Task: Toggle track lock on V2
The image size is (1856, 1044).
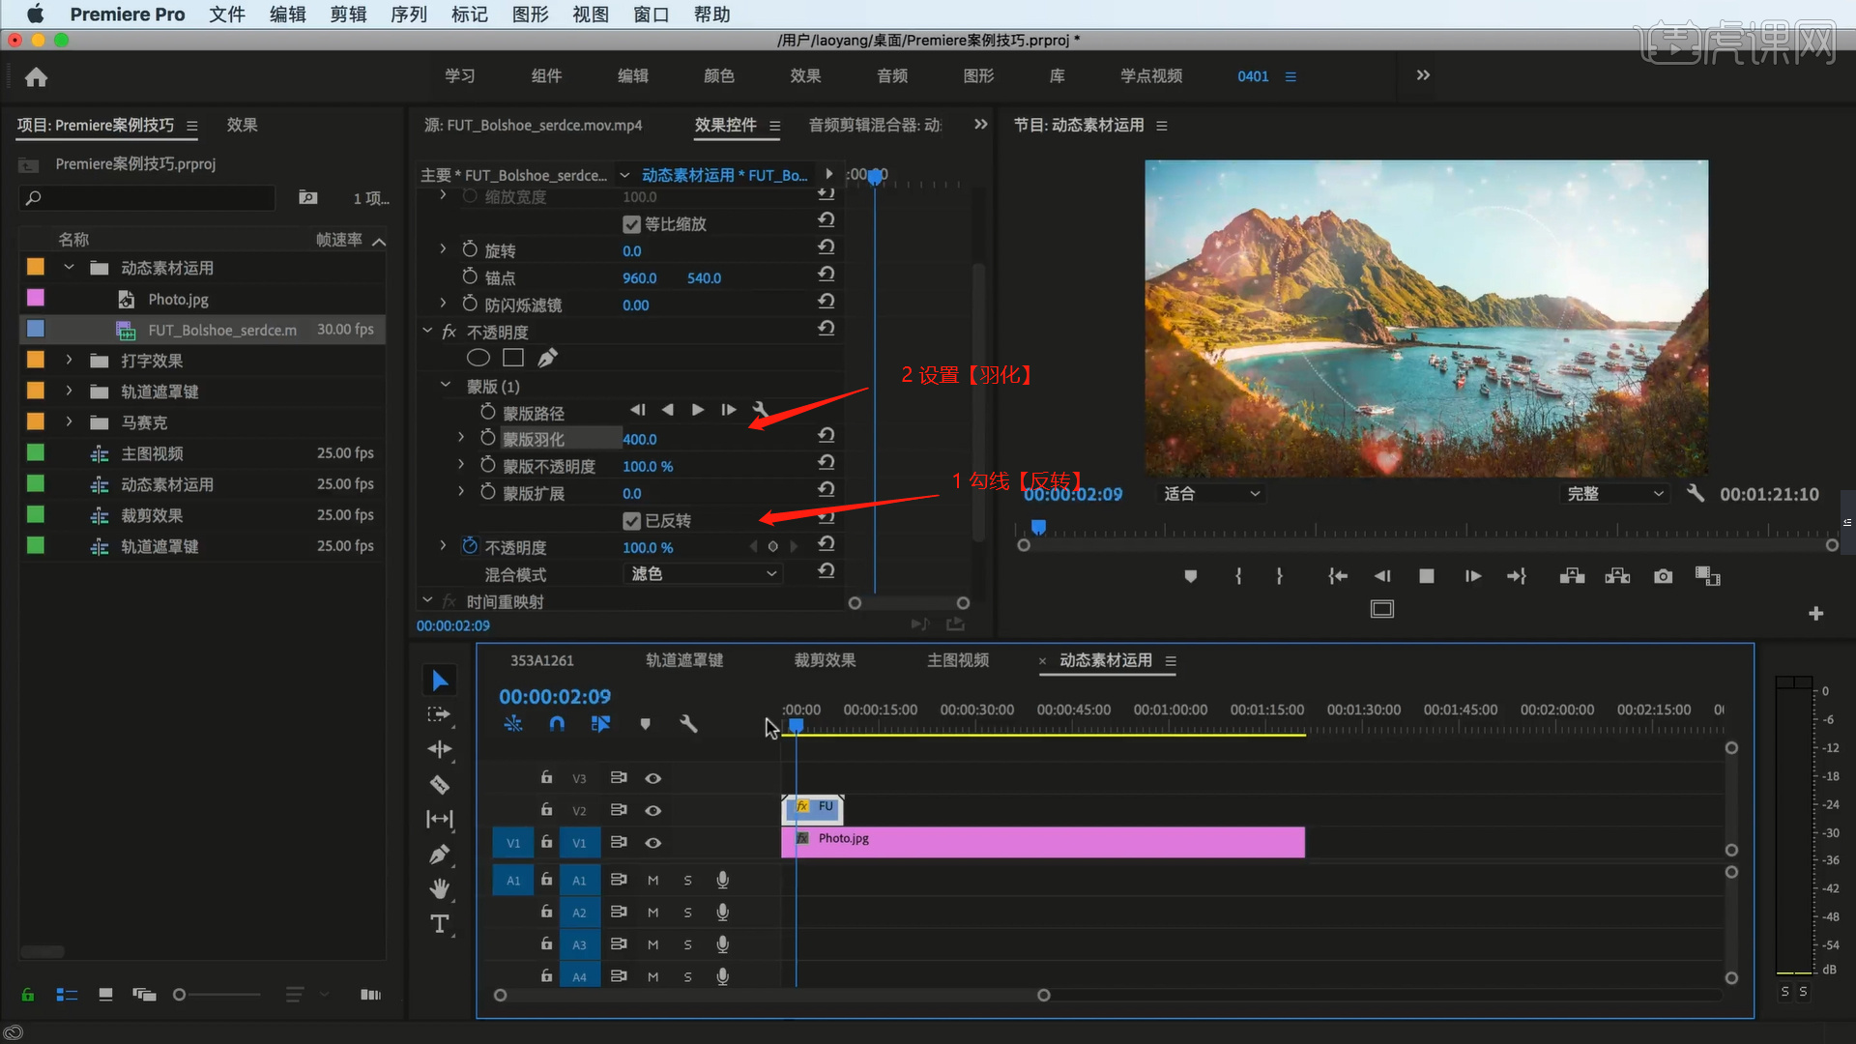Action: [x=546, y=809]
